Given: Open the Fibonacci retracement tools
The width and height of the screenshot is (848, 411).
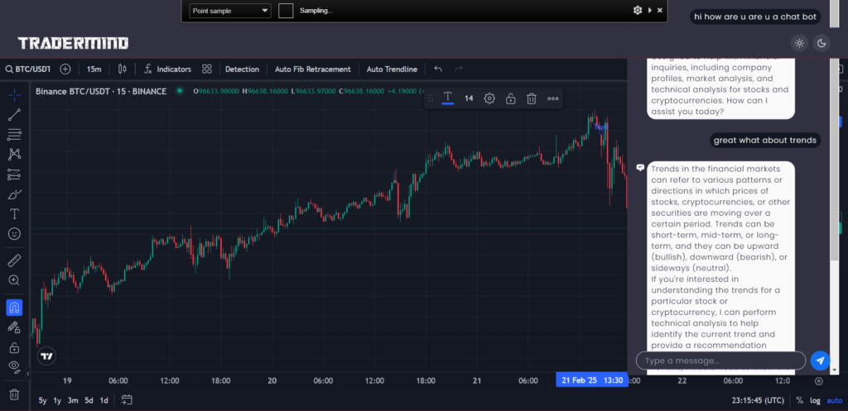Looking at the screenshot, I should tap(15, 135).
